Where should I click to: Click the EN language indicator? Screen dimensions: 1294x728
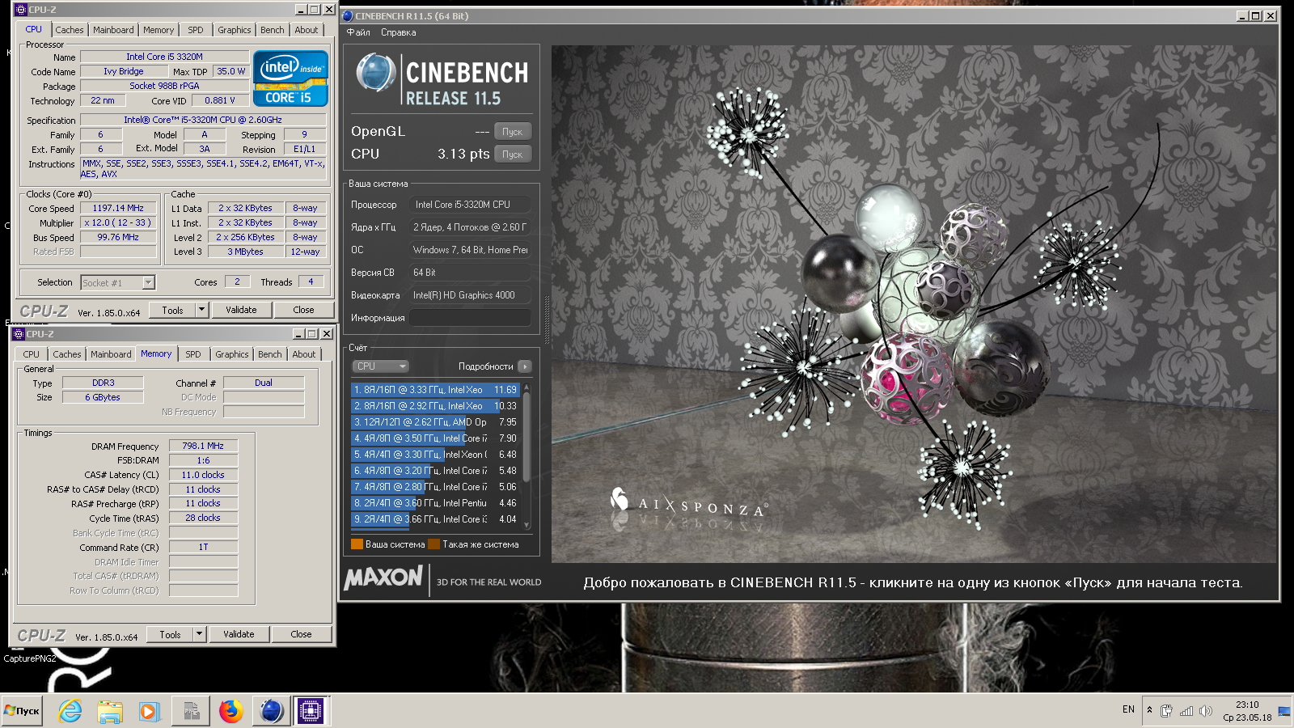point(1128,709)
